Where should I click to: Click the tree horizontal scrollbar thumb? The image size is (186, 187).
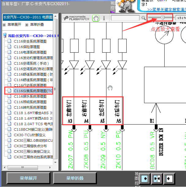point(23,167)
